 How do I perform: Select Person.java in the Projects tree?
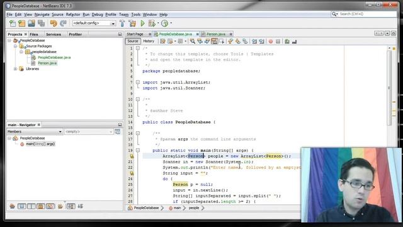point(47,63)
